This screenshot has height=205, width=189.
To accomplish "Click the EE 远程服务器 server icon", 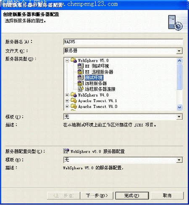I will pos(81,72).
